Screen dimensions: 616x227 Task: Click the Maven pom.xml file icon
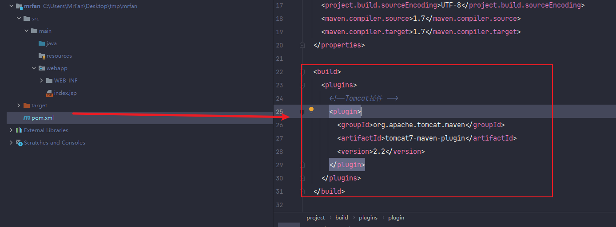point(27,118)
